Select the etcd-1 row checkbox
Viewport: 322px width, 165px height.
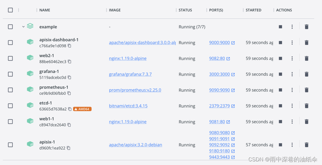[10, 106]
